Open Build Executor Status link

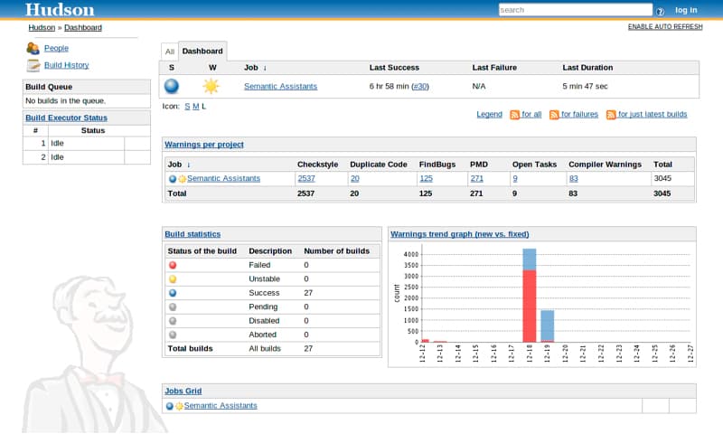click(x=66, y=118)
